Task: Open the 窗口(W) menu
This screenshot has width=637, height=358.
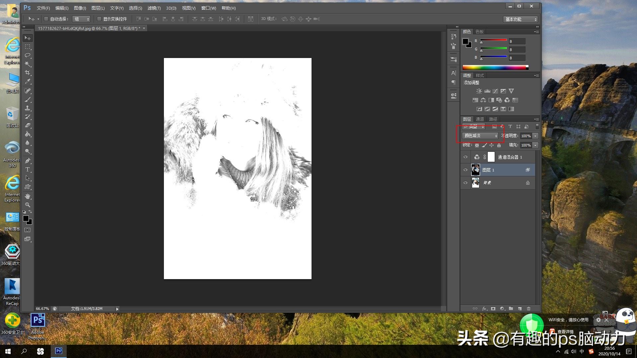Action: 209,8
